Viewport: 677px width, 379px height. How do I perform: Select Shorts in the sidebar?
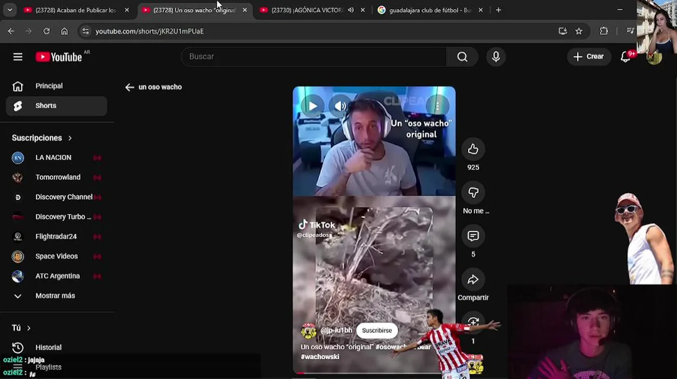(x=56, y=106)
